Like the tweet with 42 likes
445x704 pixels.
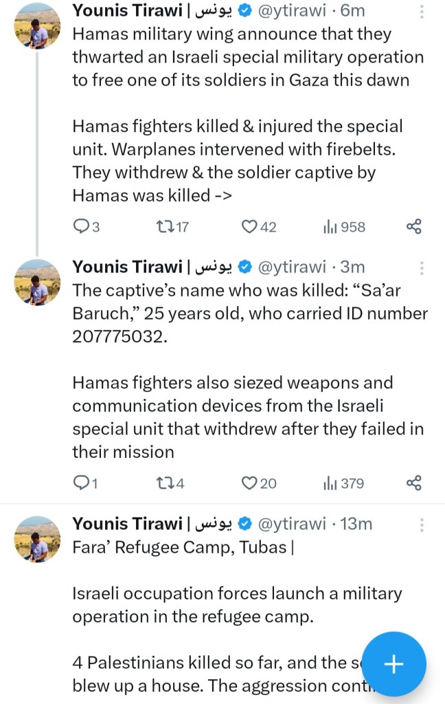[249, 226]
